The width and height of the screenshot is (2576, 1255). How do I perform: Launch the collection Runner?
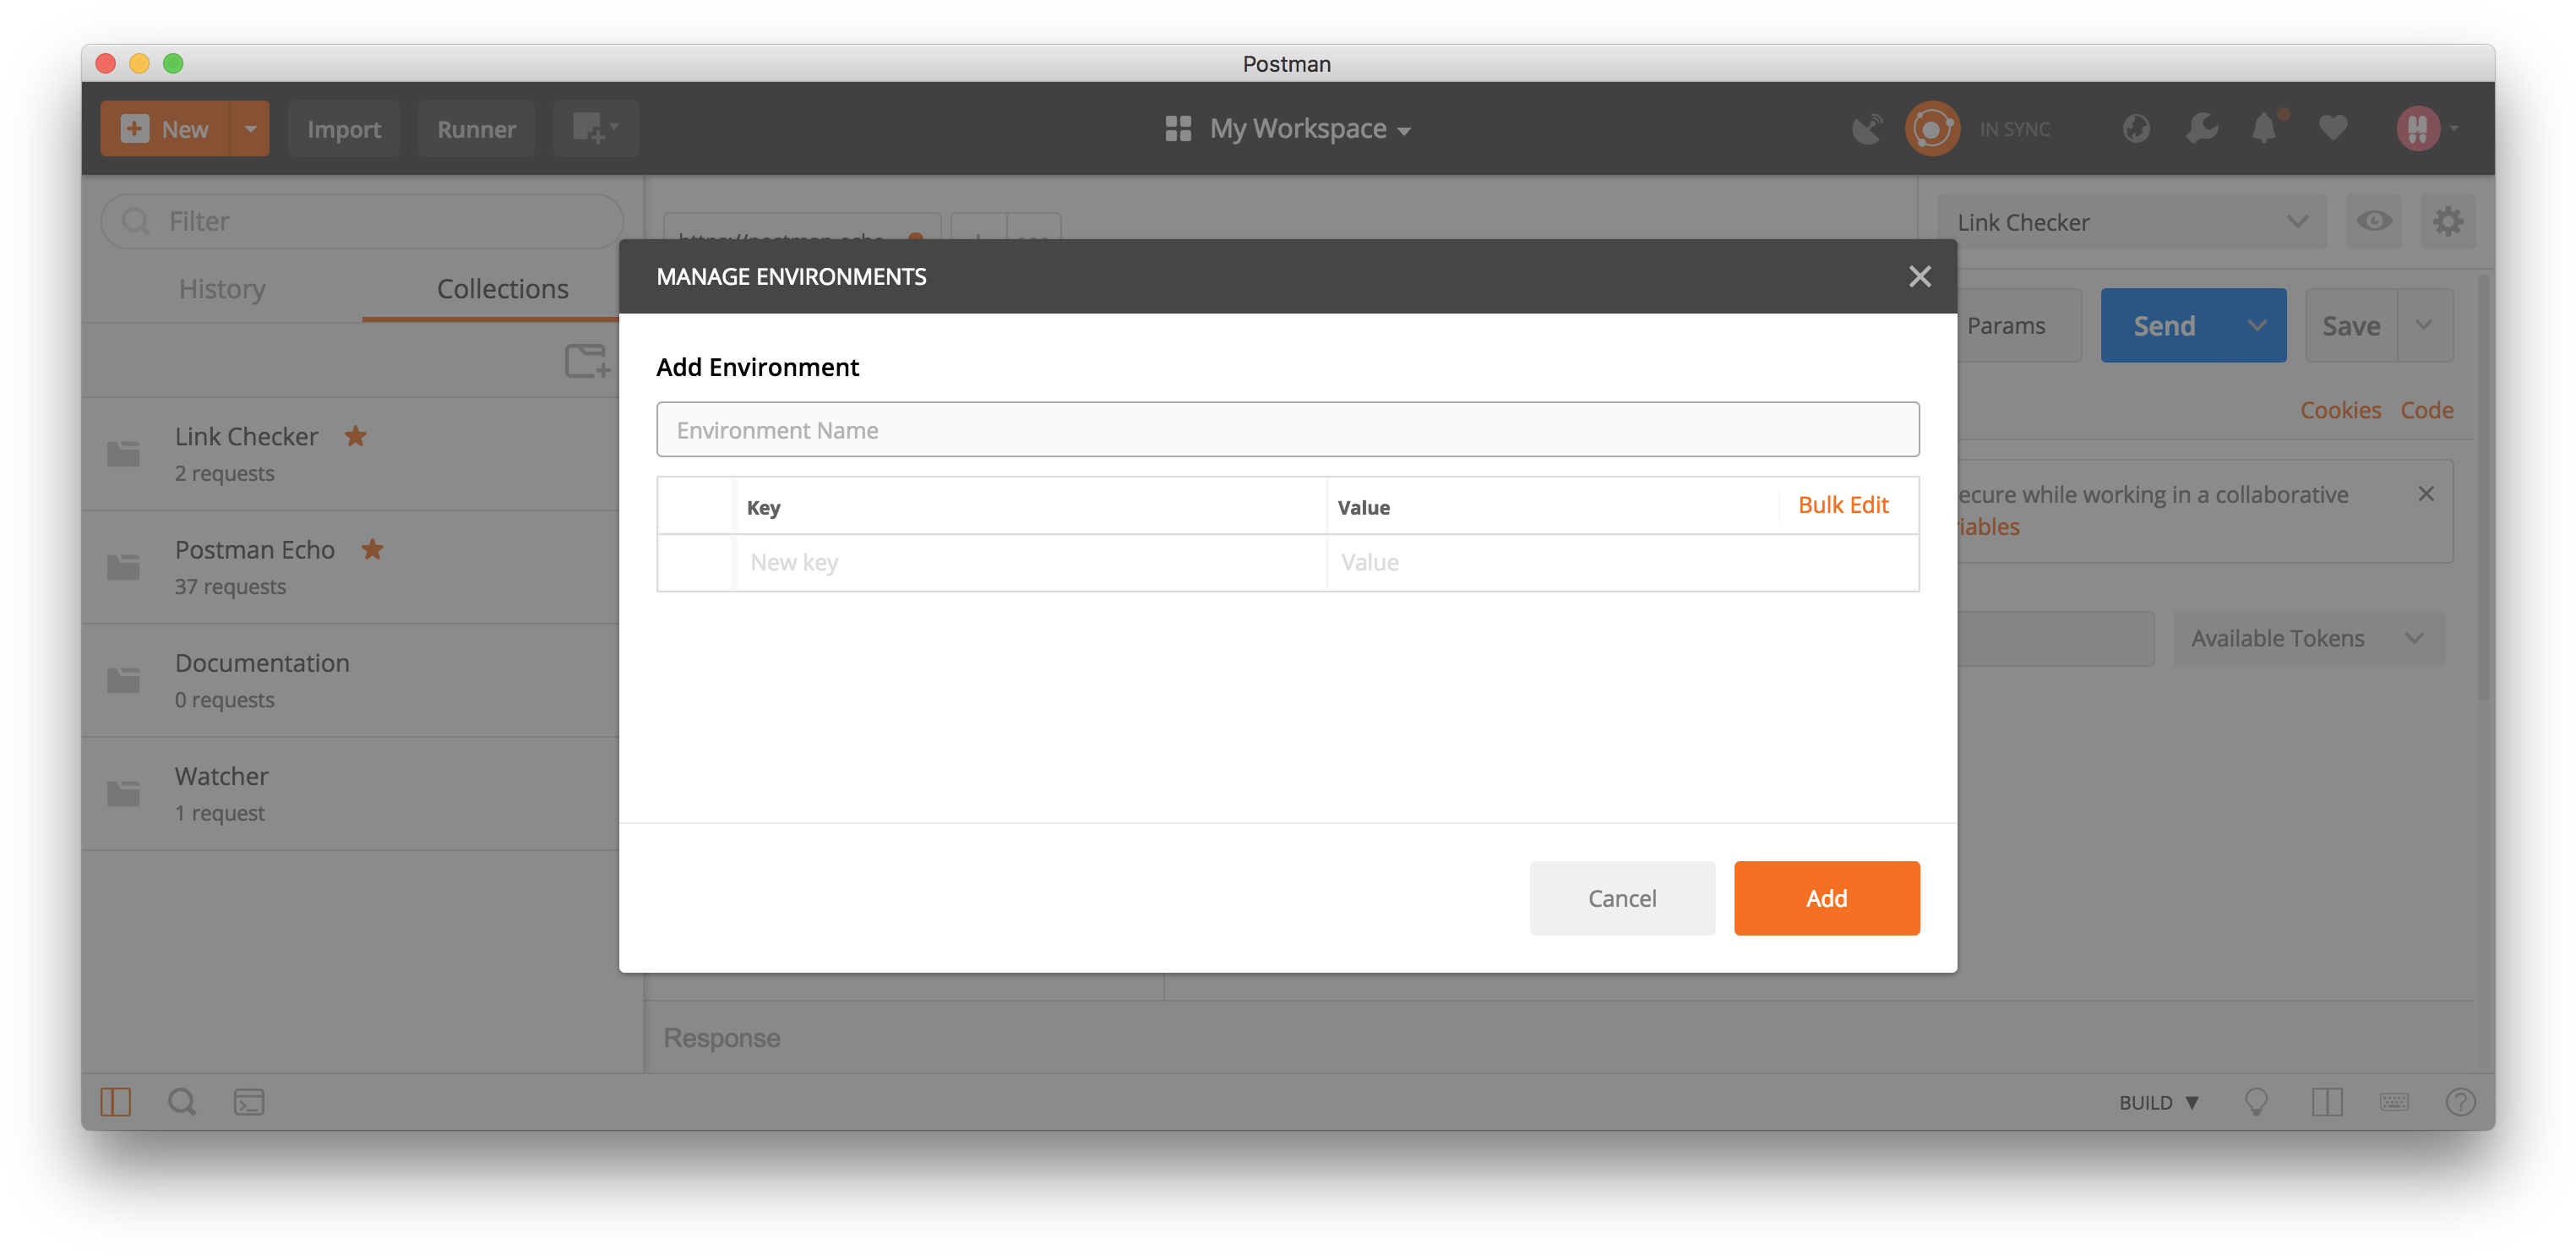(x=476, y=129)
